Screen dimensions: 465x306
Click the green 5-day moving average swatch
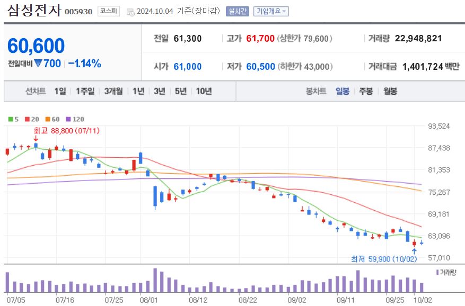click(x=11, y=119)
